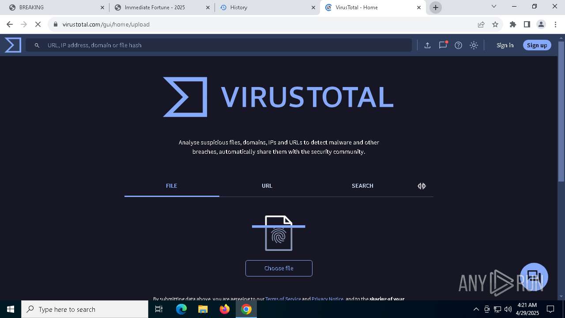Viewport: 565px width, 318px height.
Task: Stop loading the page
Action: (38, 24)
